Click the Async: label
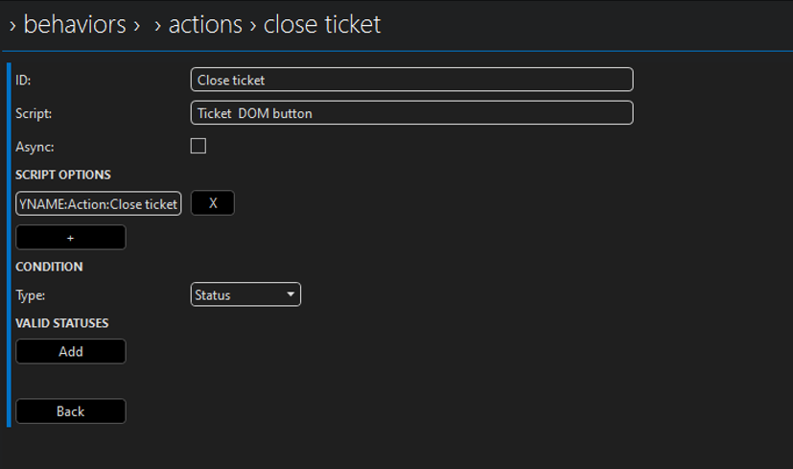This screenshot has height=469, width=793. [x=35, y=147]
